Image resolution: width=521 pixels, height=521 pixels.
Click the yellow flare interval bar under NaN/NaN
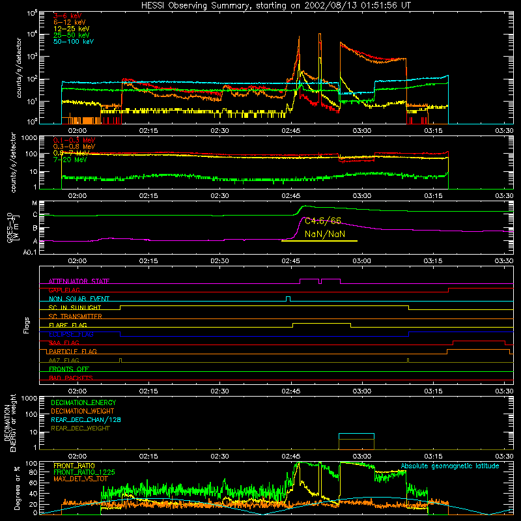[319, 241]
